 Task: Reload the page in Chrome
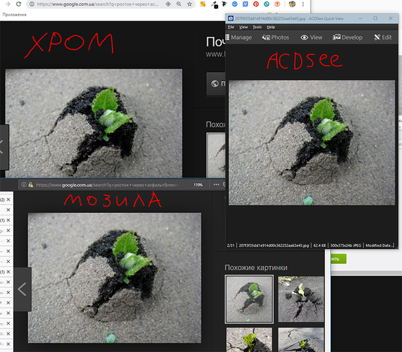pyautogui.click(x=18, y=4)
